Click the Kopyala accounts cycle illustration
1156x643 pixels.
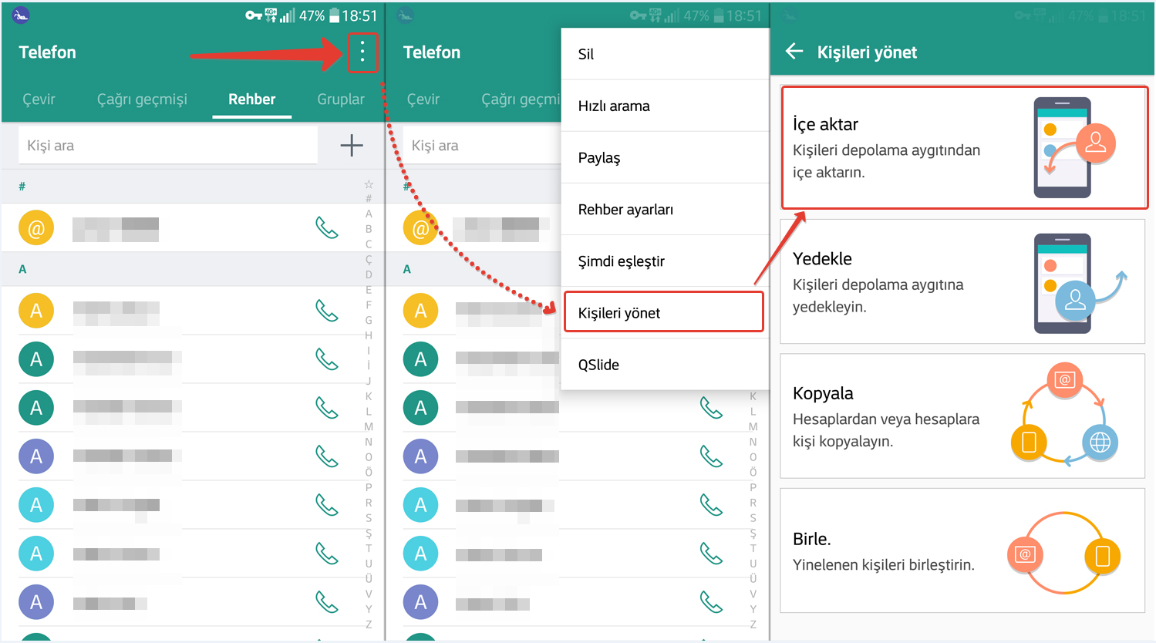[1064, 416]
